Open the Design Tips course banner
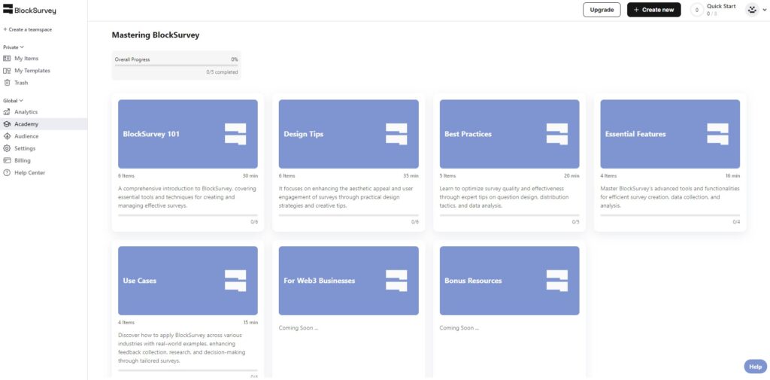The width and height of the screenshot is (770, 380). 349,134
